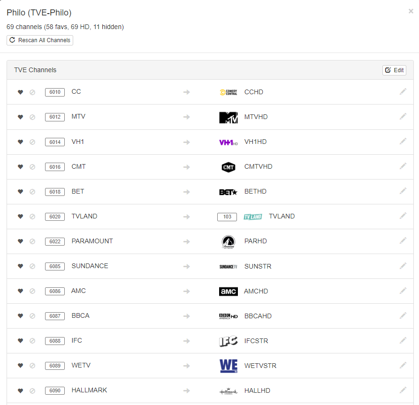Click the 69 channels summary text

(x=65, y=27)
